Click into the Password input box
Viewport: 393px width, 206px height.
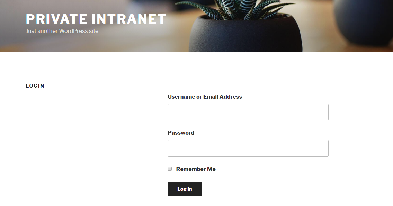click(248, 149)
